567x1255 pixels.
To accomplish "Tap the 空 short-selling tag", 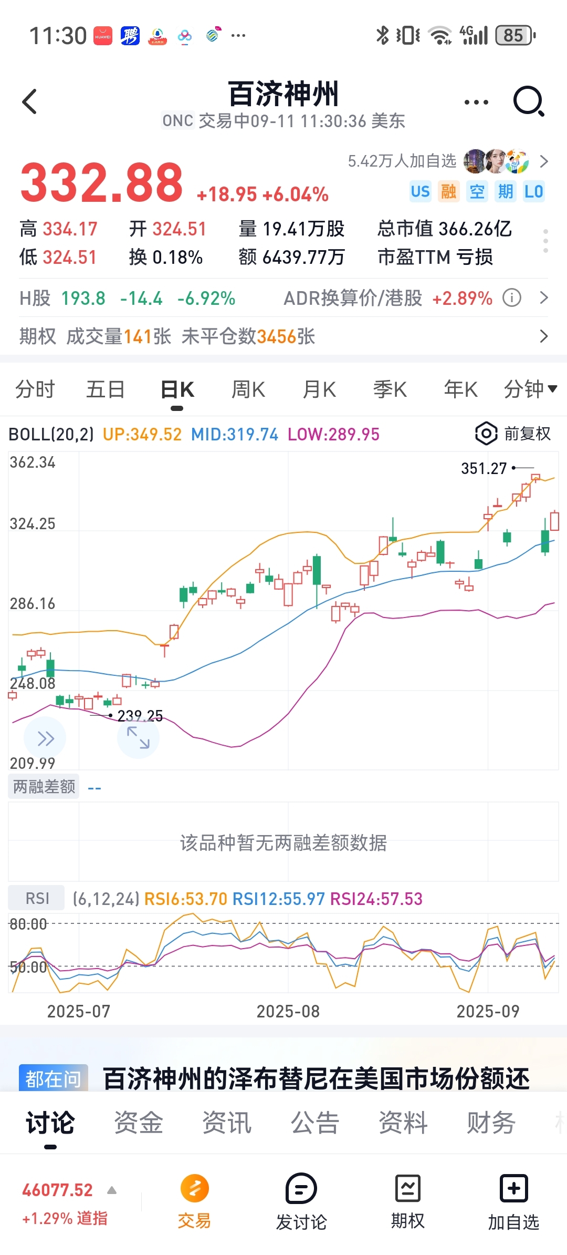I will tap(477, 191).
